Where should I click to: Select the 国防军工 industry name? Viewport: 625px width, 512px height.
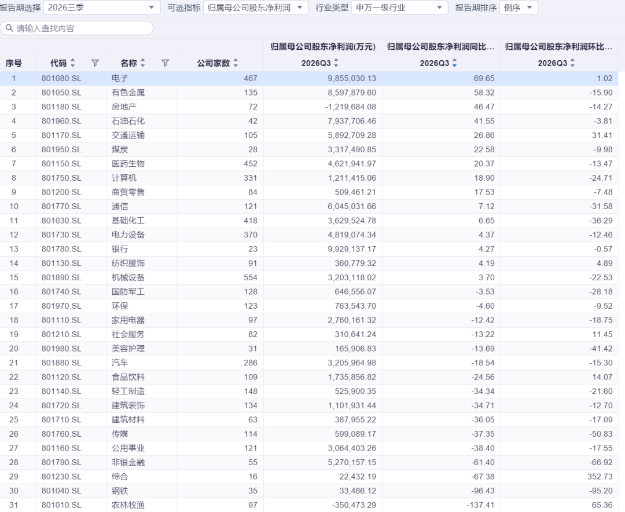pos(128,292)
